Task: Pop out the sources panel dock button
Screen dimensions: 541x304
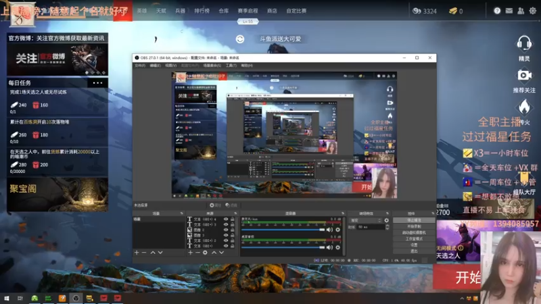Action: [x=235, y=213]
